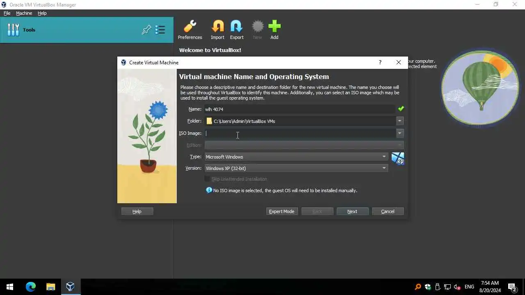Click the VirtualBox taskbar icon
The image size is (525, 295).
point(70,287)
